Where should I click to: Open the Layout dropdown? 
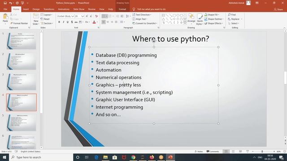pyautogui.click(x=47, y=15)
